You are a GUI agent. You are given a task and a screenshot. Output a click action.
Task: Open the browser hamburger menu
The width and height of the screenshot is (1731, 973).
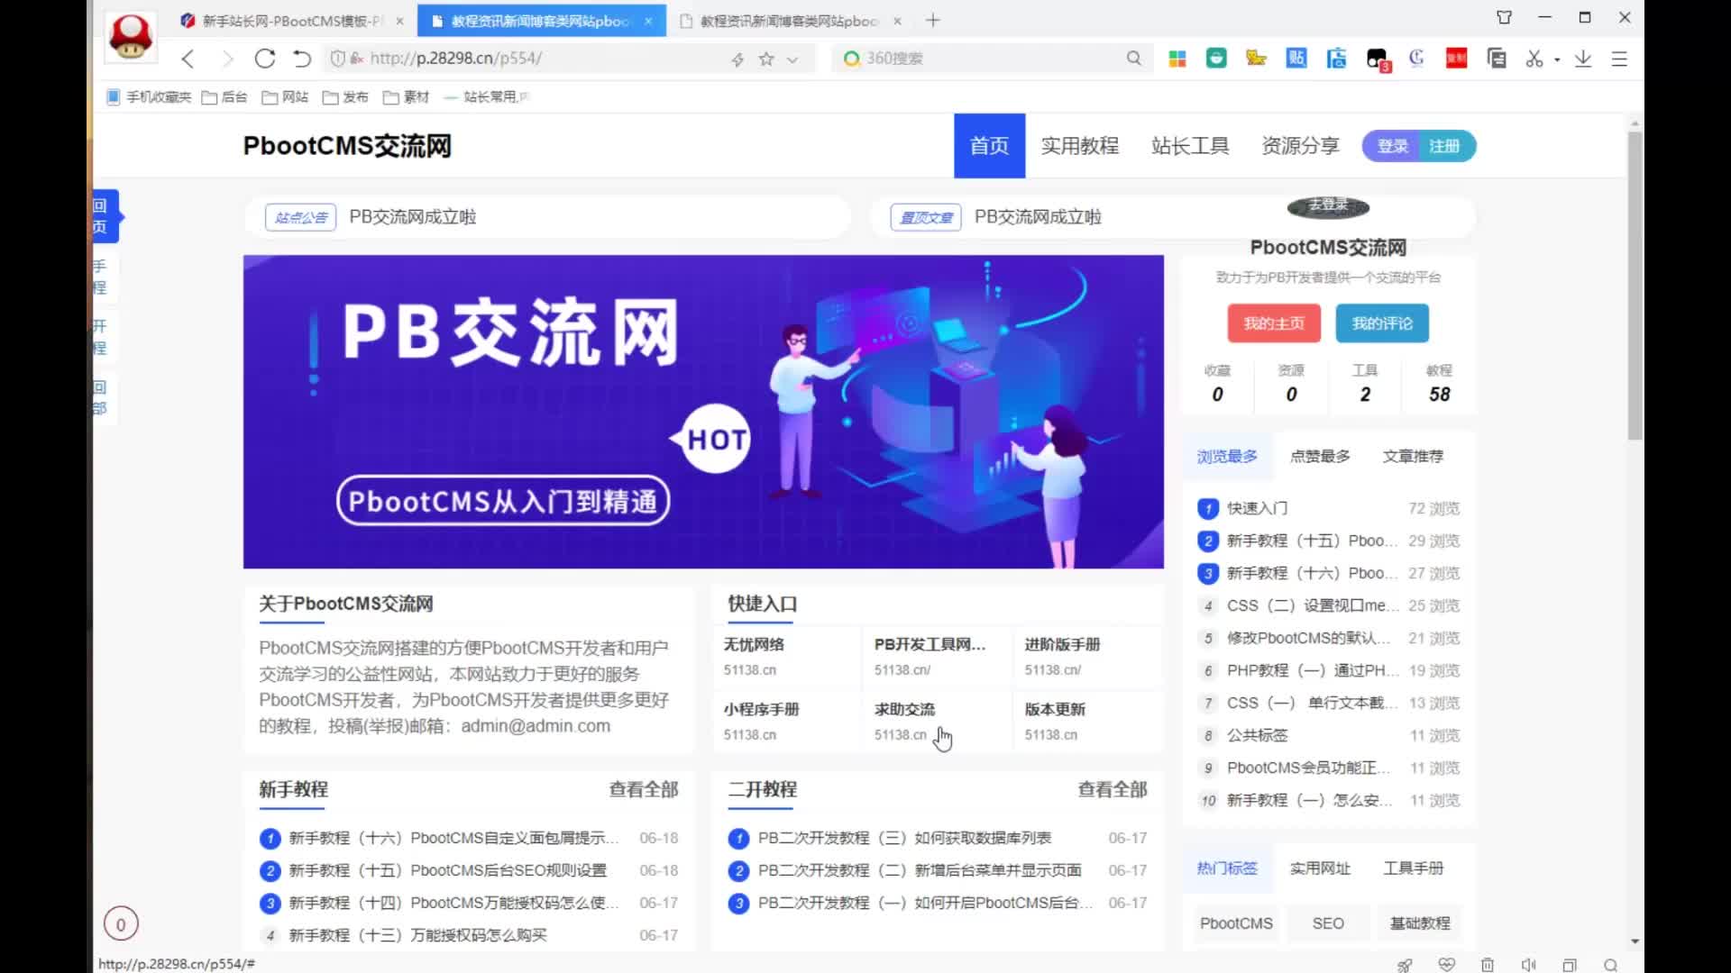[x=1619, y=59]
